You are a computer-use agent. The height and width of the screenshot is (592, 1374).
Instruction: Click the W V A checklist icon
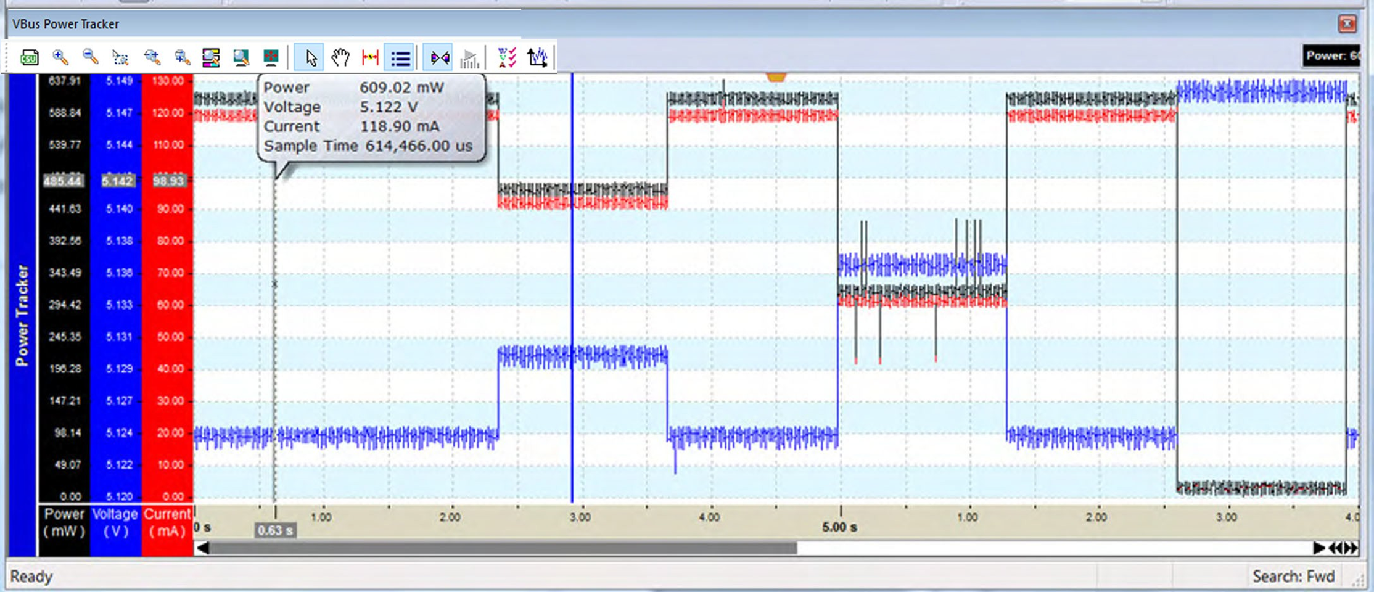tap(507, 58)
